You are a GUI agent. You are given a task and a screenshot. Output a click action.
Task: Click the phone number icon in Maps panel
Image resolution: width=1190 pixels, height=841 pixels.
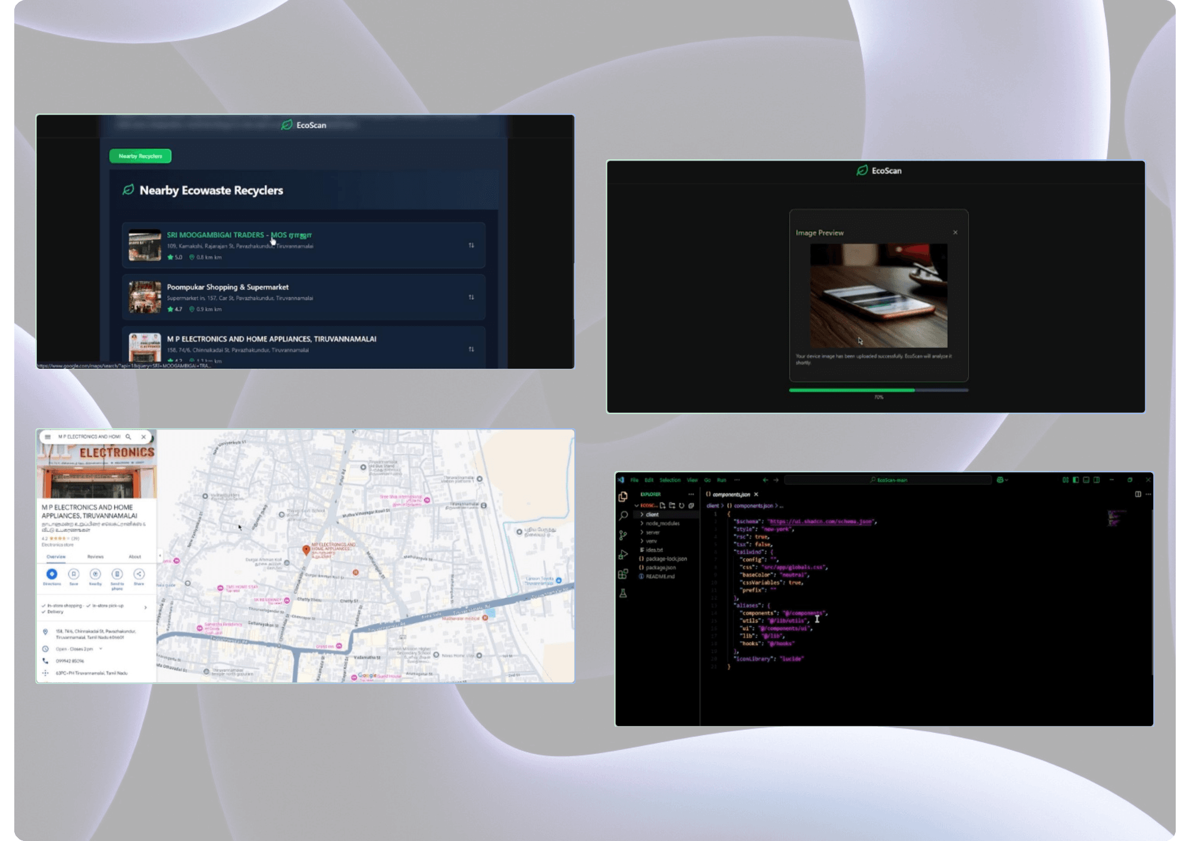coord(45,661)
